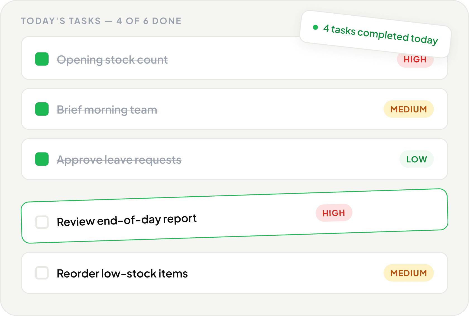The height and width of the screenshot is (316, 469).
Task: Click the MEDIUM badge on Brief morning team
Action: click(409, 109)
